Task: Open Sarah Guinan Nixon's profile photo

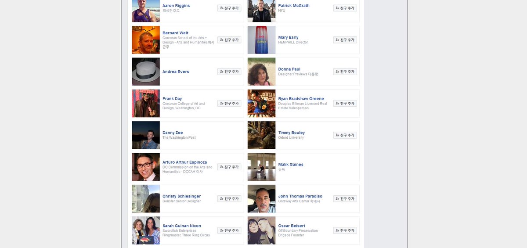Action: 146,230
